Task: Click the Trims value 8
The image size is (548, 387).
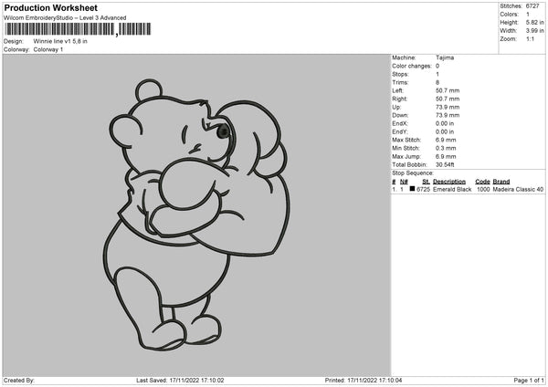Action: click(x=437, y=82)
